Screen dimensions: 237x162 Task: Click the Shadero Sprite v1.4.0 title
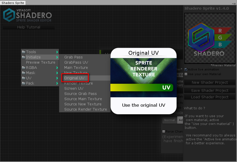[207, 8]
